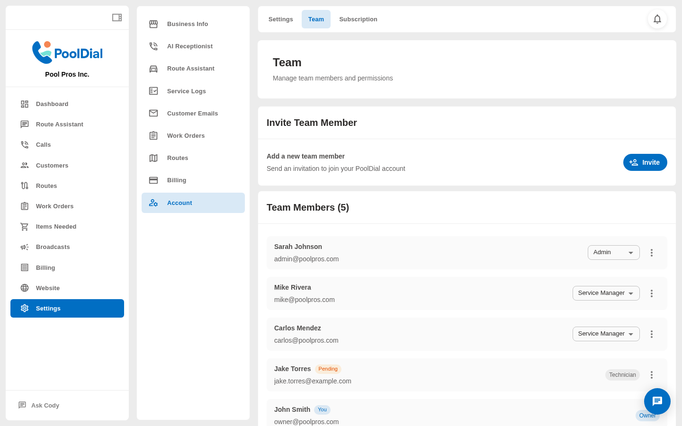Open the chat bubble widget
Viewport: 682px width, 426px height.
[657, 401]
